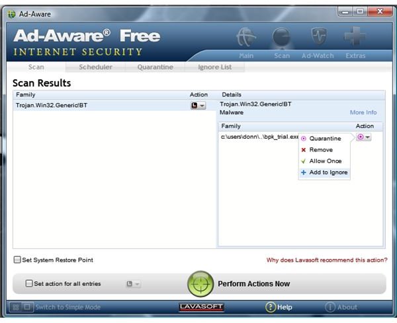Screen dimensions: 397x323
Task: Click Perform Actions Now label
Action: click(x=253, y=284)
